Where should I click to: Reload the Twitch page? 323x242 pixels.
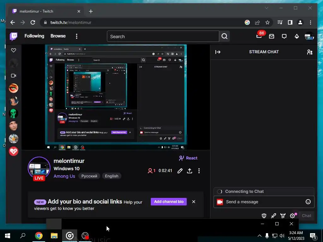click(x=33, y=22)
